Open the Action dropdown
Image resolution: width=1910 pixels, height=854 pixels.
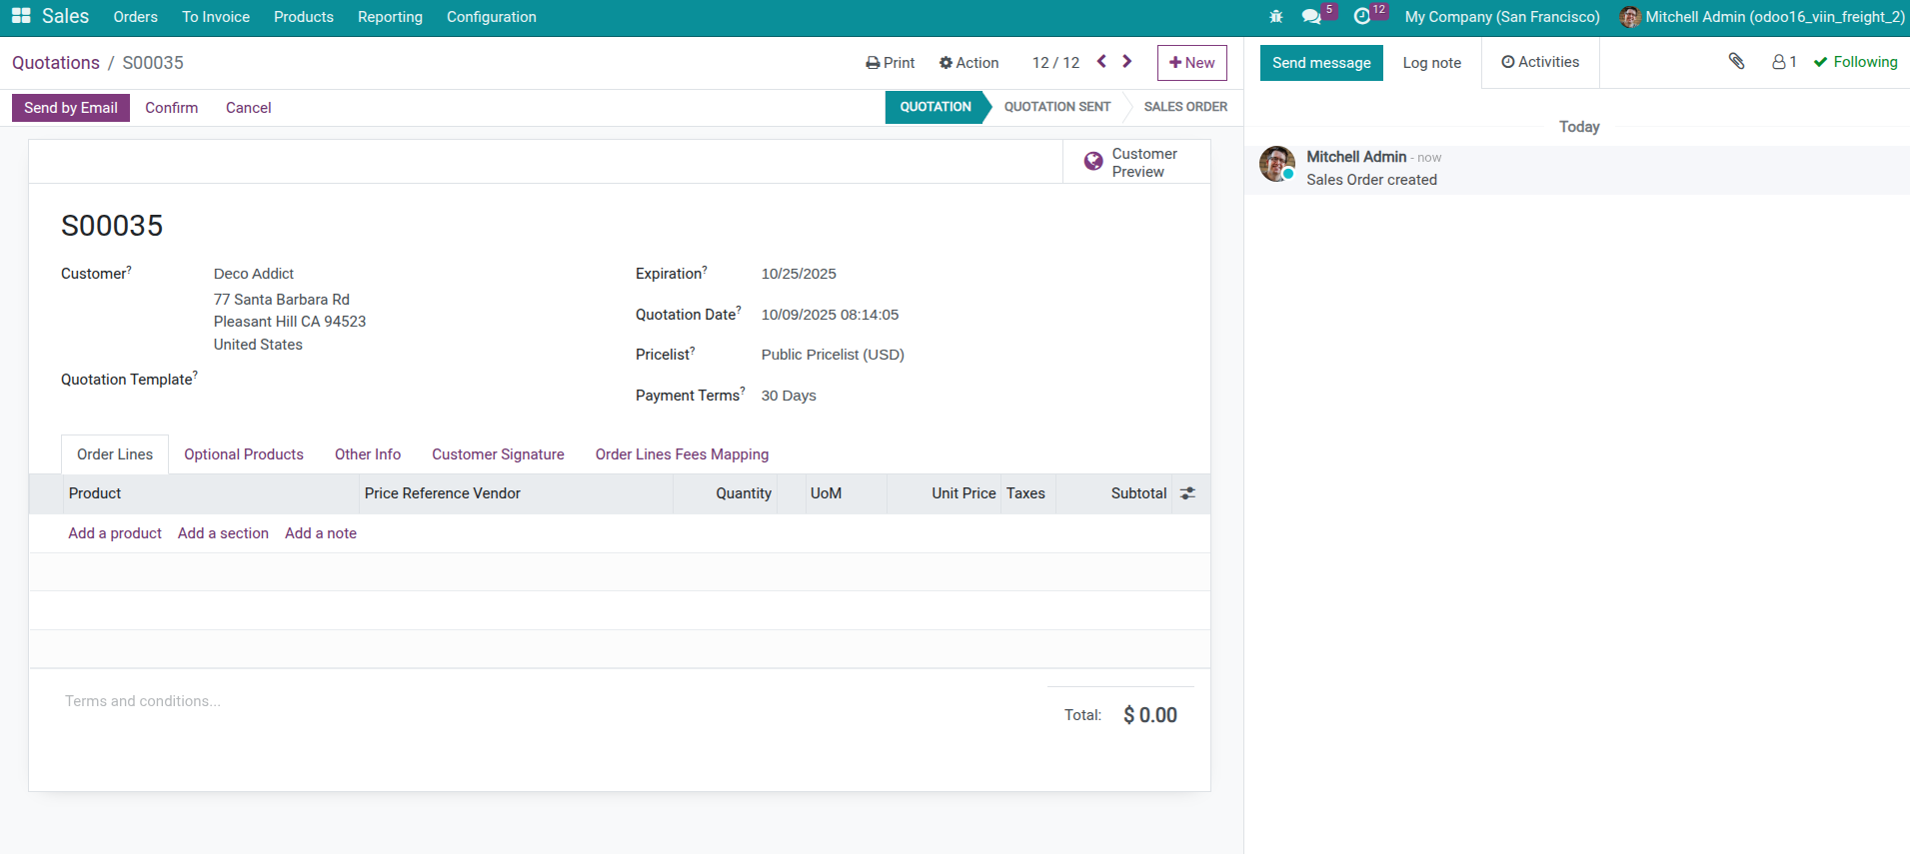coord(968,63)
